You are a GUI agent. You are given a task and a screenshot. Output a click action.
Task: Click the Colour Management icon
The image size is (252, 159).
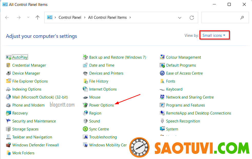pyautogui.click(x=162, y=57)
